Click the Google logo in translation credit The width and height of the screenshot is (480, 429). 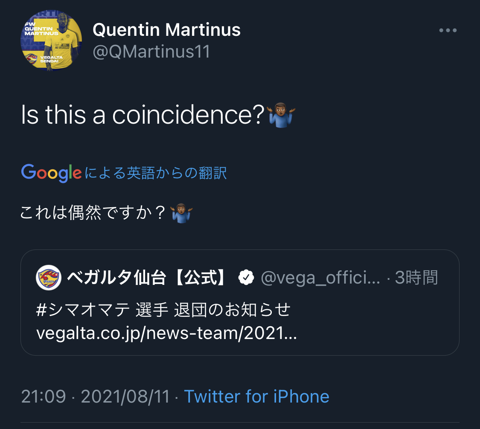click(51, 173)
